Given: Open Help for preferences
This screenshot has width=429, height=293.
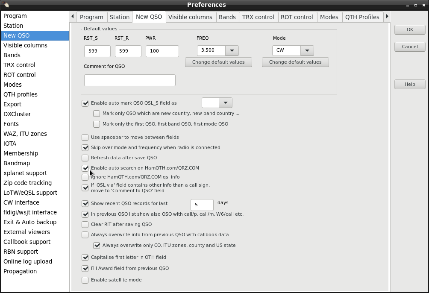Looking at the screenshot, I should click(410, 84).
